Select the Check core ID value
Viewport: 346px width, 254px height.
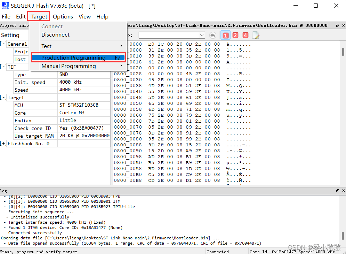click(84, 128)
